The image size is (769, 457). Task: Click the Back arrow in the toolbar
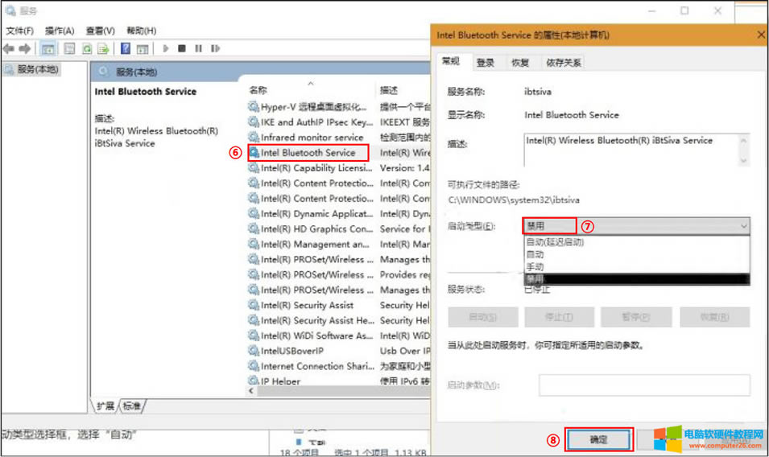coord(9,48)
